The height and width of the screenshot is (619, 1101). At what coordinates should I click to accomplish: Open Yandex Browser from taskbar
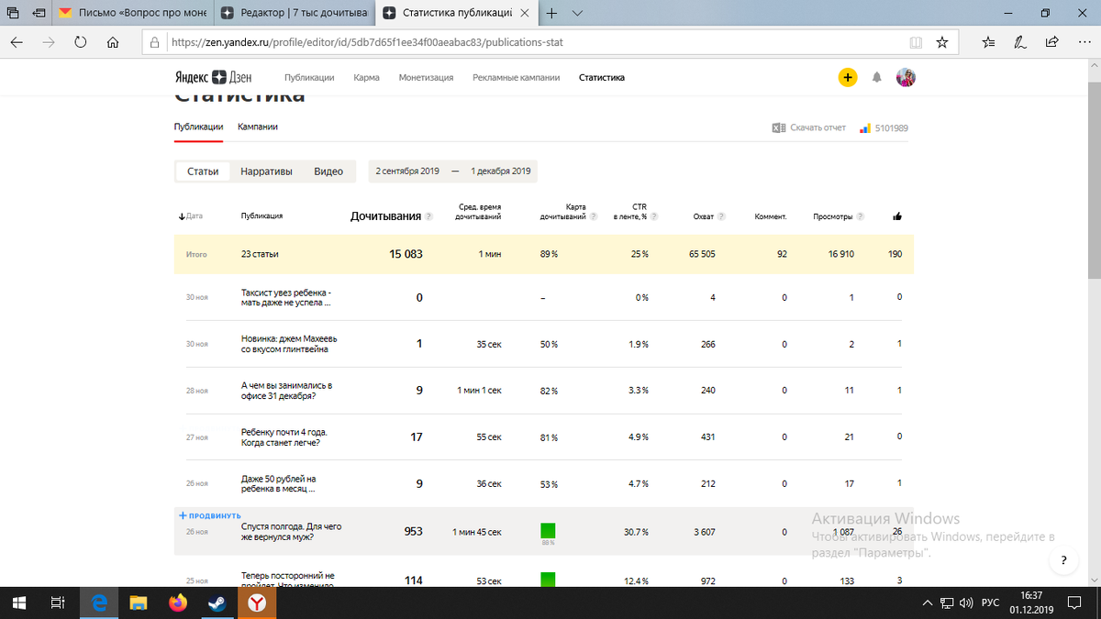[x=258, y=602]
